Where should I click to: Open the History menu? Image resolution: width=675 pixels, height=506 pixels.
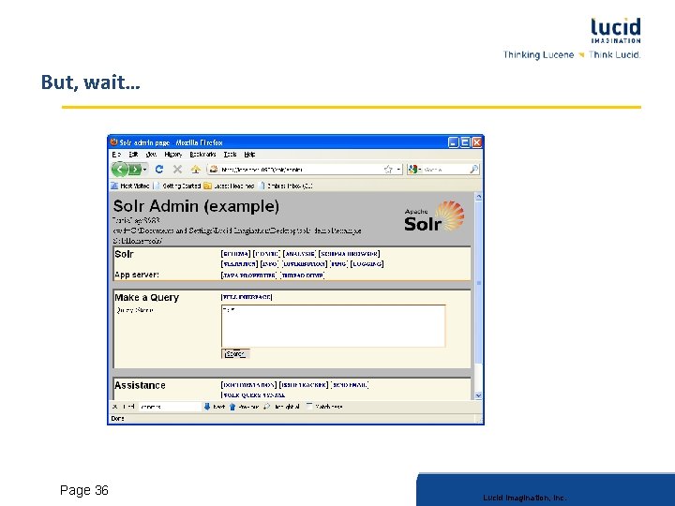click(173, 155)
